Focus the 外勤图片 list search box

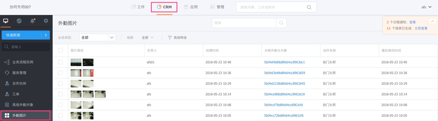(244, 23)
